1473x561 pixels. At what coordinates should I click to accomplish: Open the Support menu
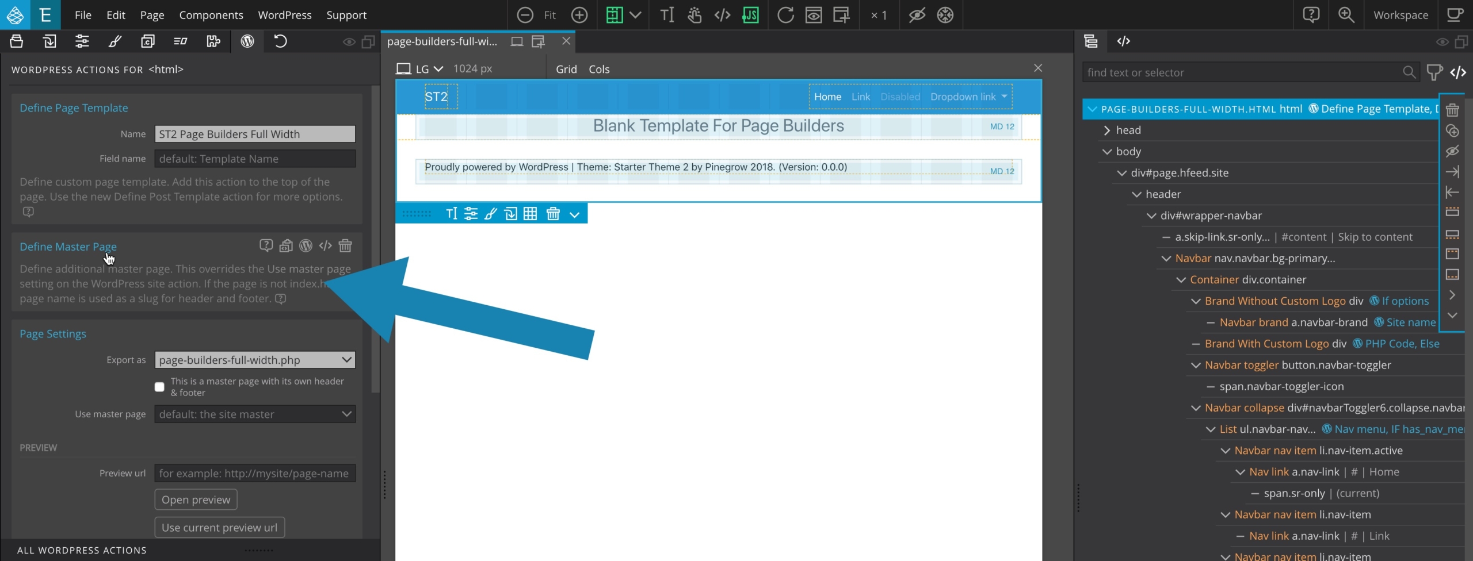pyautogui.click(x=346, y=15)
